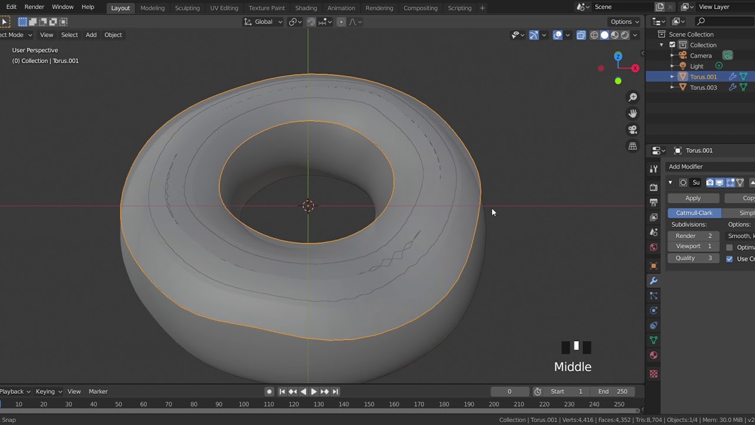Open the snapping options dropdown
Viewport: 755px width, 425px height.
coord(325,22)
